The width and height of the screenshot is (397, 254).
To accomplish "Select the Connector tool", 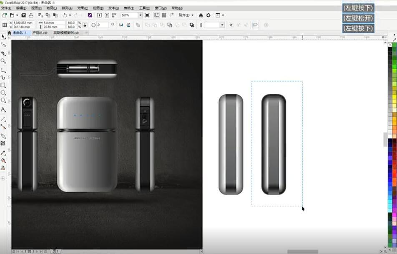I will click(x=3, y=127).
